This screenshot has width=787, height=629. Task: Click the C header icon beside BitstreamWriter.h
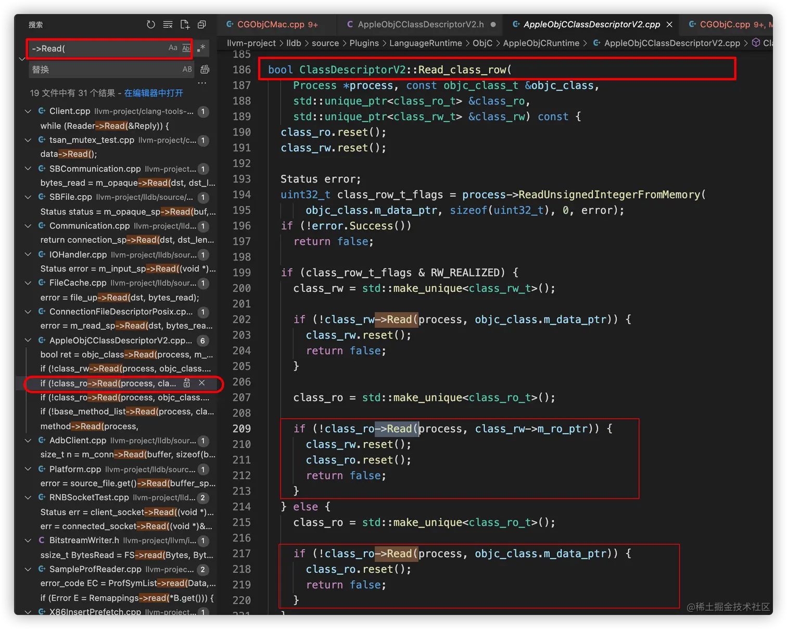click(x=42, y=541)
